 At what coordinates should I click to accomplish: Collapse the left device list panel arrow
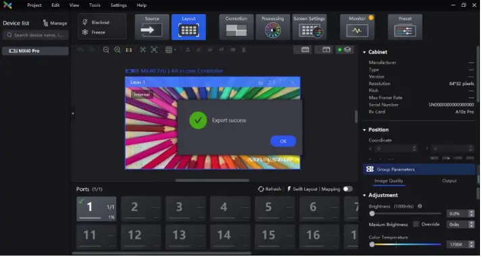[73, 114]
